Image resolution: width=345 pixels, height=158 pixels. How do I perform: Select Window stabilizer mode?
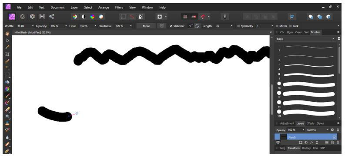(197, 26)
